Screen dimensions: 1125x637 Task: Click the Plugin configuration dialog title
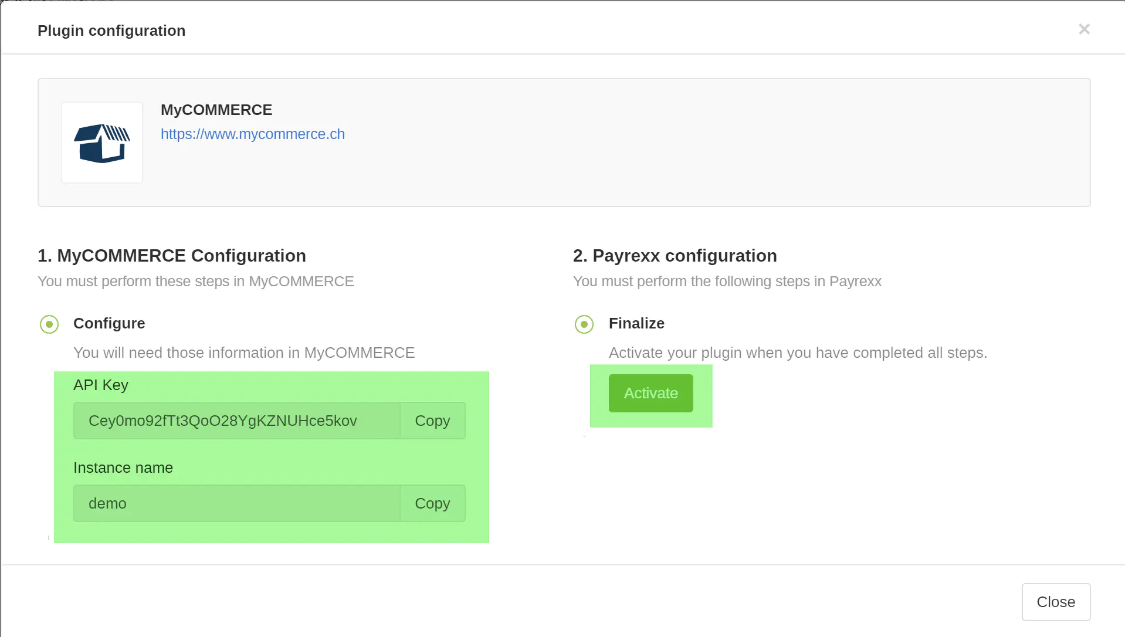coord(111,31)
